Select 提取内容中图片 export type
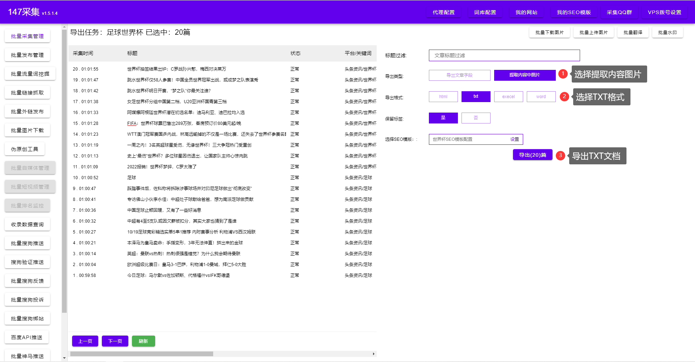Viewport: 695px width, 362px height. click(525, 75)
